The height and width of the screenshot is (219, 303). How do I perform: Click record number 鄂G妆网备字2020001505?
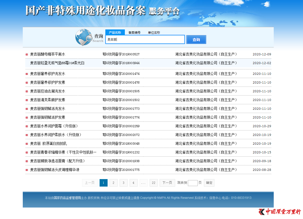(121, 91)
